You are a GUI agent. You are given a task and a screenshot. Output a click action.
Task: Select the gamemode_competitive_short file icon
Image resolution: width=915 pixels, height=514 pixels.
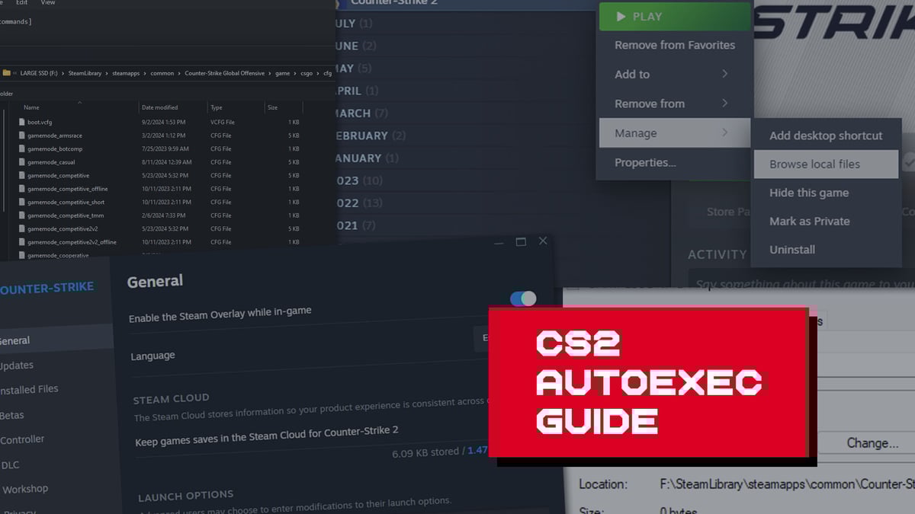click(x=21, y=203)
